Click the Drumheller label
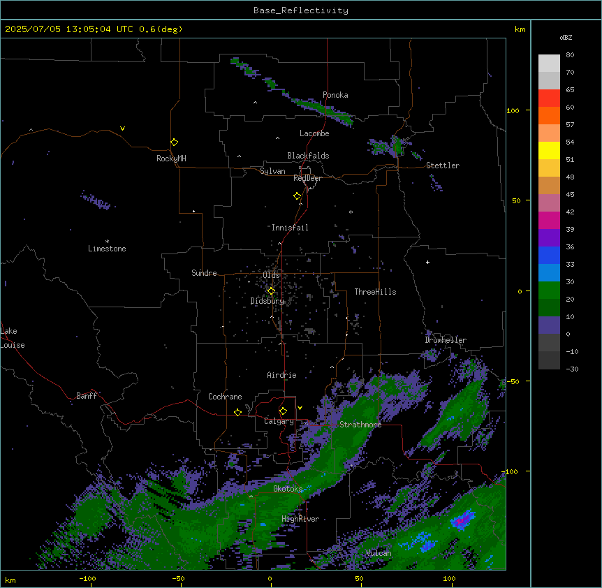 pos(446,340)
